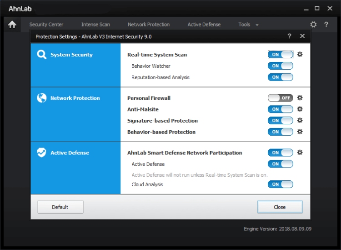341x250 pixels.
Task: Click the Cloud Analysis label
Action: coord(147,184)
